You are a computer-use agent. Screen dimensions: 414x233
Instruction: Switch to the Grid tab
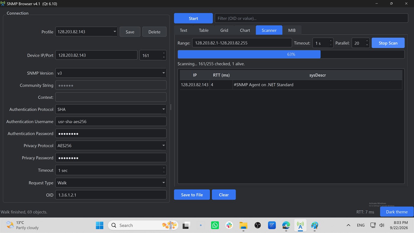pyautogui.click(x=224, y=30)
